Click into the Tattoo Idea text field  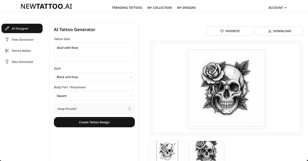point(94,52)
